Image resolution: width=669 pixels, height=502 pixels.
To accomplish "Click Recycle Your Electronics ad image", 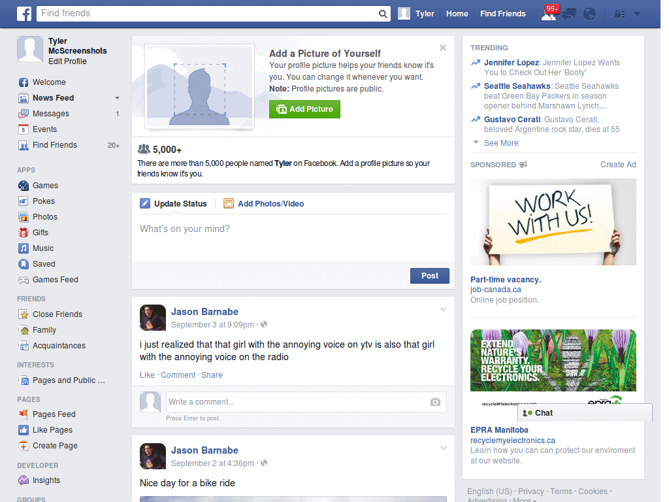I will pos(553,360).
